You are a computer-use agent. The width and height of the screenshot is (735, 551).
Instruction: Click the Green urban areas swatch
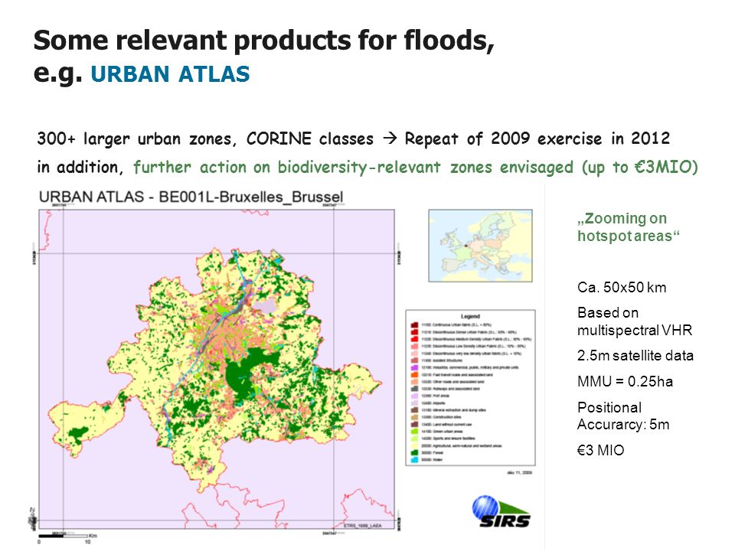pyautogui.click(x=414, y=432)
